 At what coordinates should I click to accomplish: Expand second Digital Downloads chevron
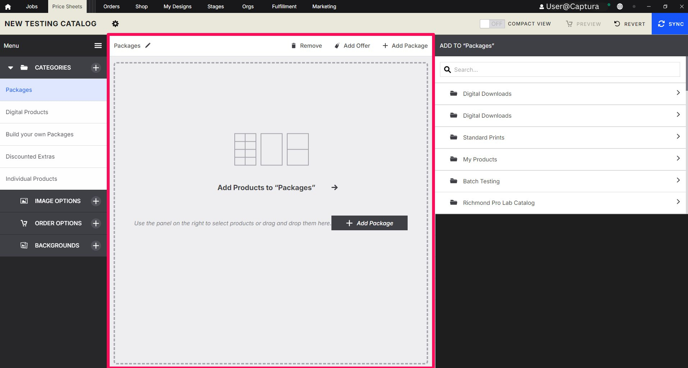(678, 115)
